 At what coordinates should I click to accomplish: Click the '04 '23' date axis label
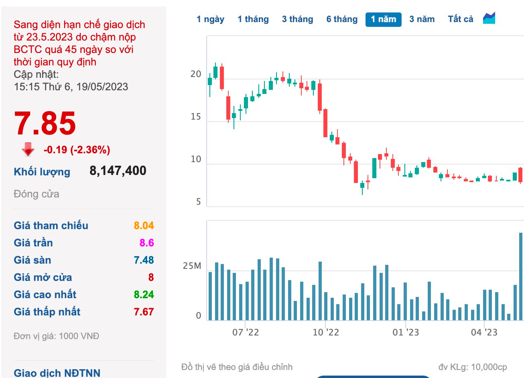tap(484, 332)
